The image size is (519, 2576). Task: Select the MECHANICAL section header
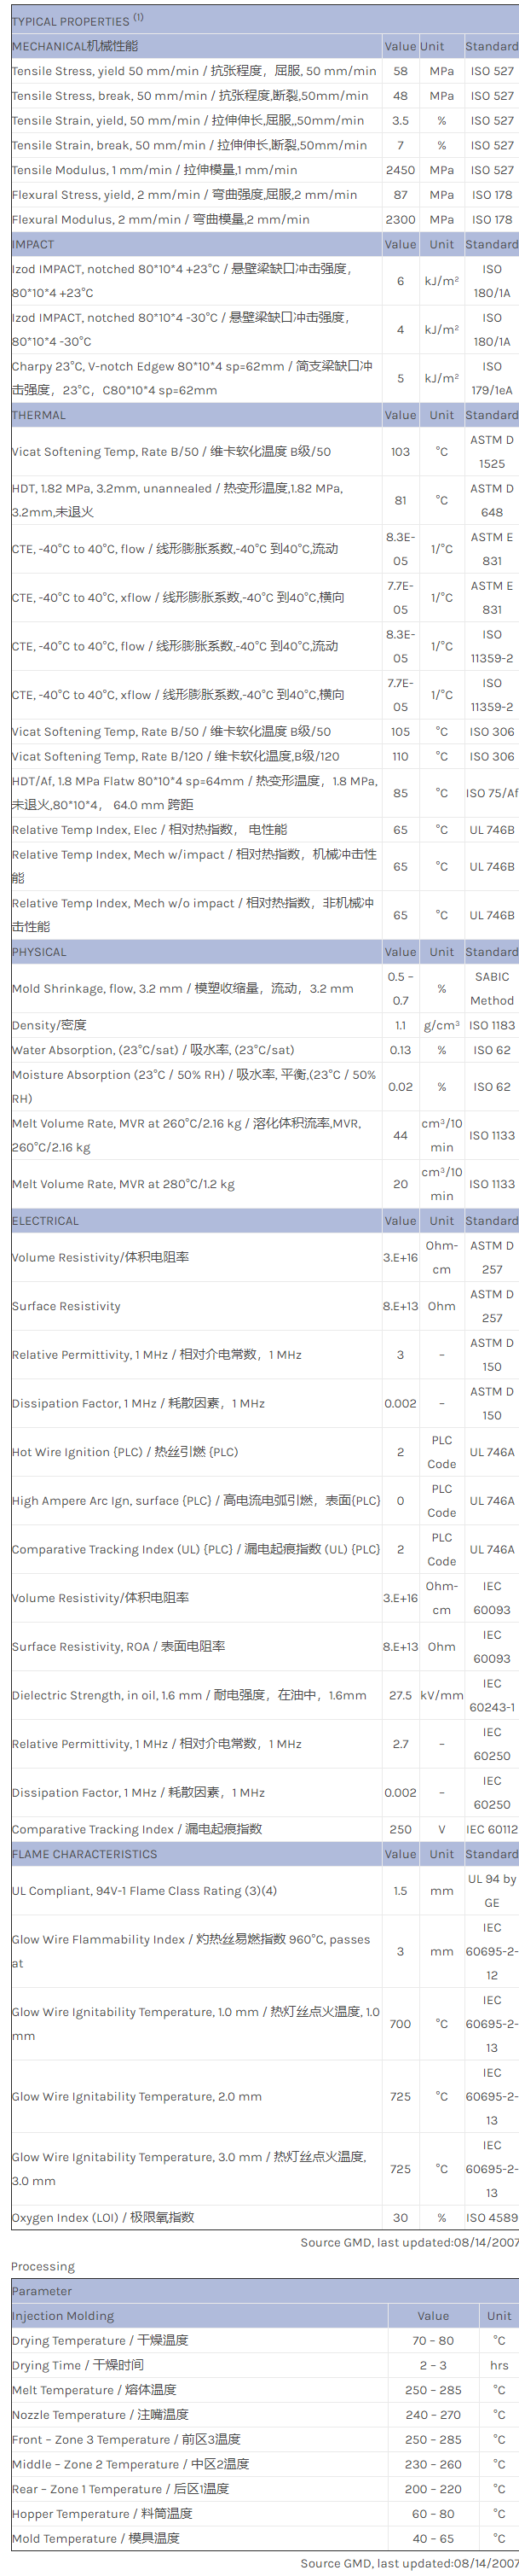tap(75, 46)
